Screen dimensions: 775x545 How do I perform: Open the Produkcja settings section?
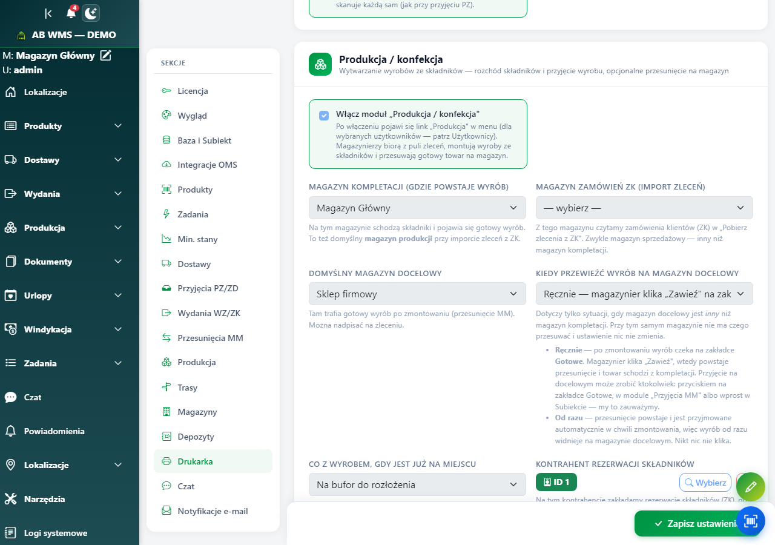(x=213, y=362)
